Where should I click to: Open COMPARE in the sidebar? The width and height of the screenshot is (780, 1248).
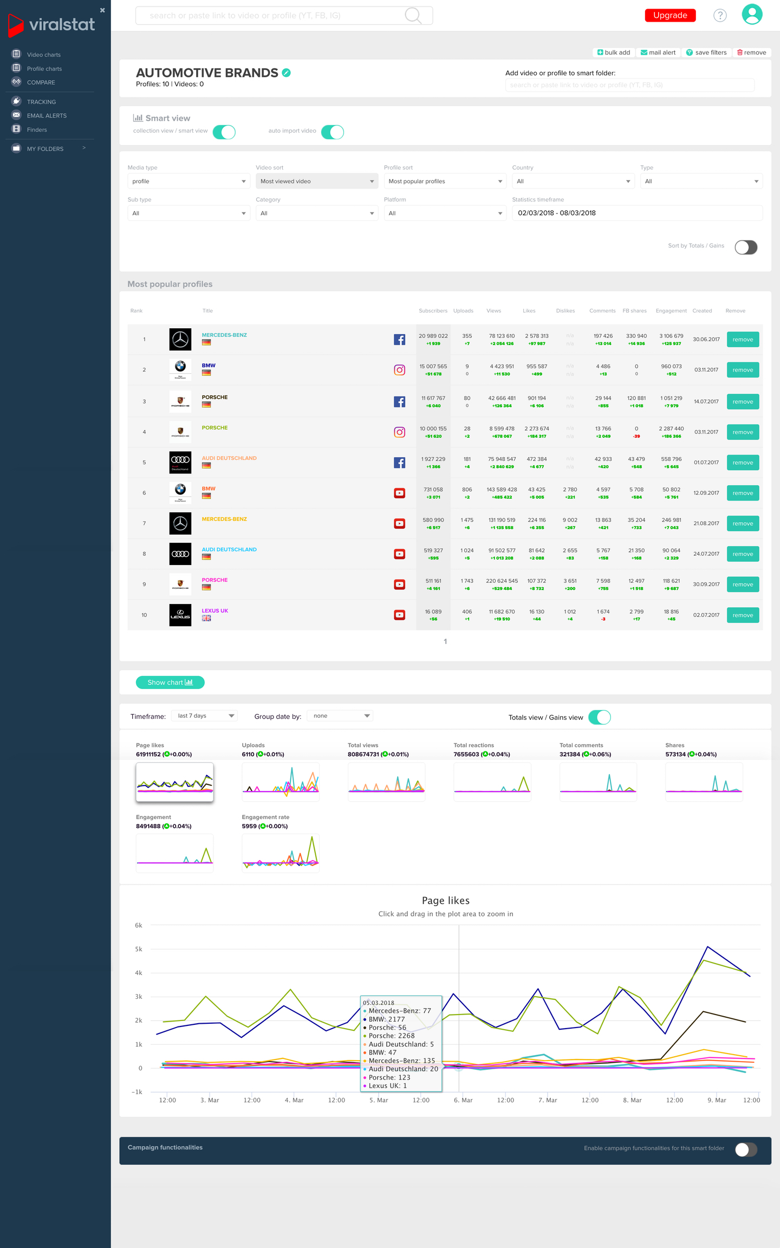pyautogui.click(x=41, y=82)
